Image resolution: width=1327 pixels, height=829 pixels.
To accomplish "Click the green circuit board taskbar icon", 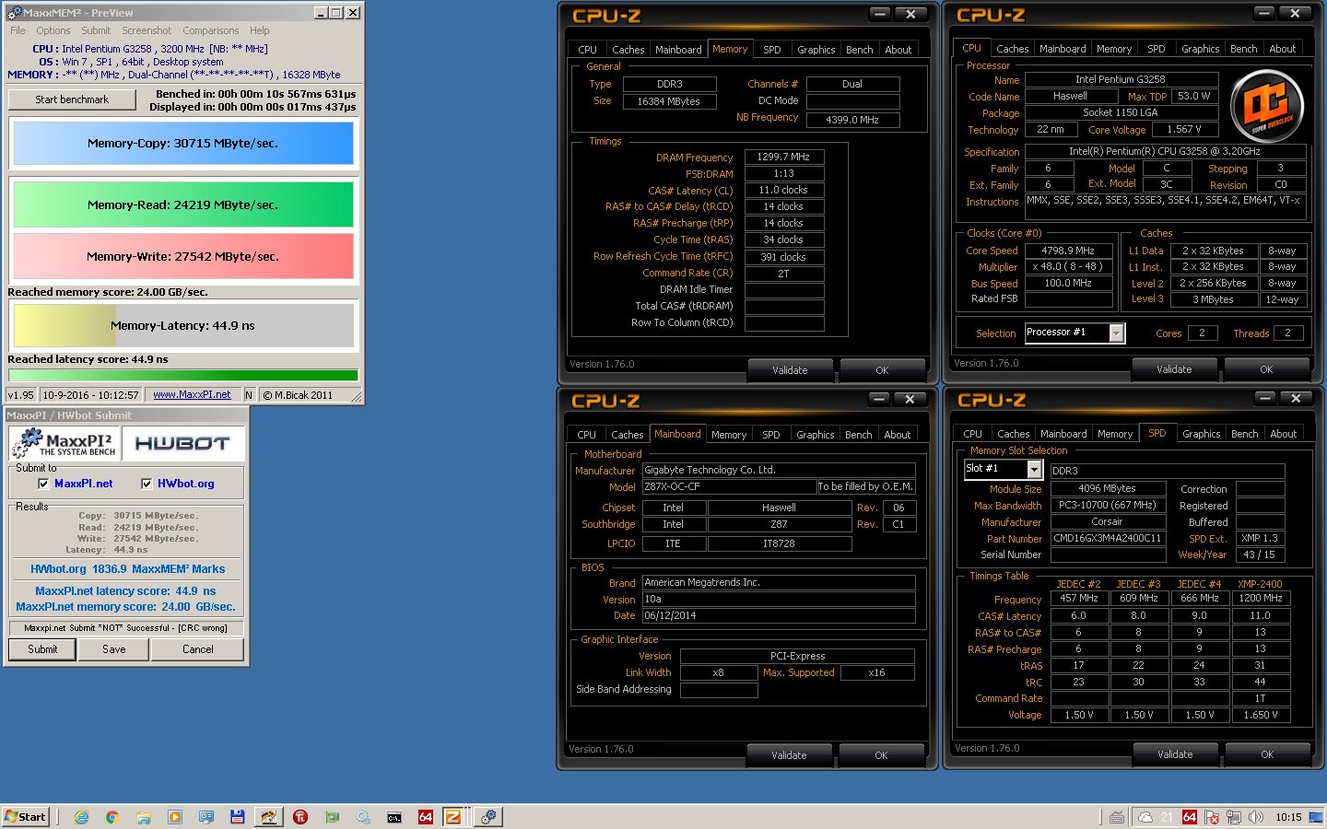I will pyautogui.click(x=332, y=816).
